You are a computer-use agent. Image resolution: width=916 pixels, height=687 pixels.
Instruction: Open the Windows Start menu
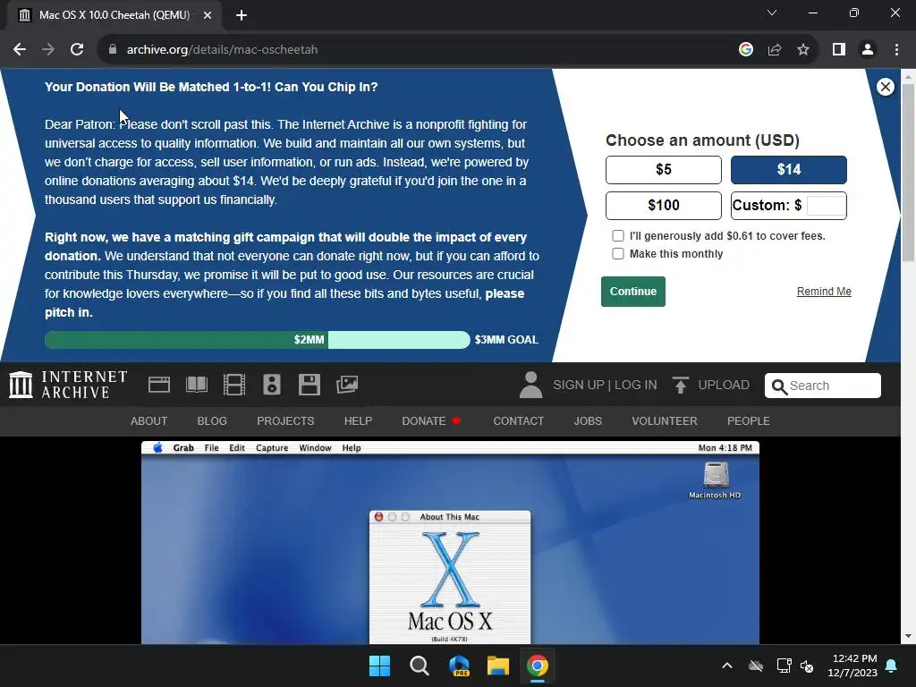pos(379,666)
